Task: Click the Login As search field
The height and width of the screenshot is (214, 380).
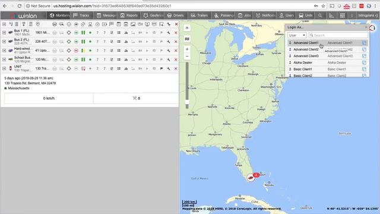Action: pos(338,35)
